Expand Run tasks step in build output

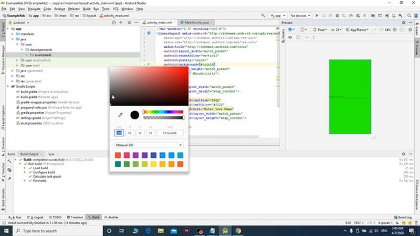point(25,181)
